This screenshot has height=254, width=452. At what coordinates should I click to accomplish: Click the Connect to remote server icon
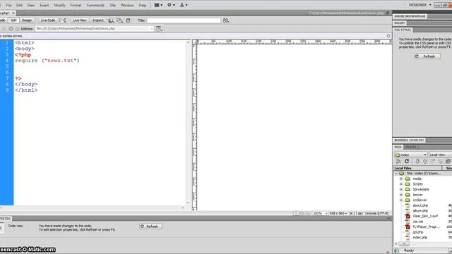point(398,162)
